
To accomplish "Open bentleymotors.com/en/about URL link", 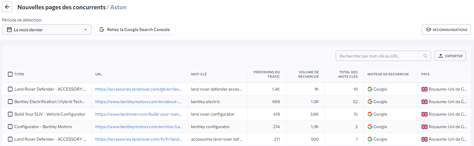I will tap(138, 102).
